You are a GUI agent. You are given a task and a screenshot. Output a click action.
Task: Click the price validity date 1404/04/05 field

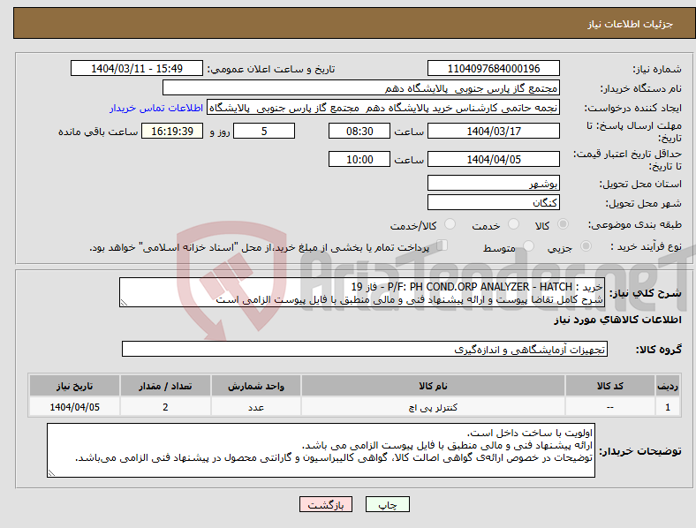[494, 159]
